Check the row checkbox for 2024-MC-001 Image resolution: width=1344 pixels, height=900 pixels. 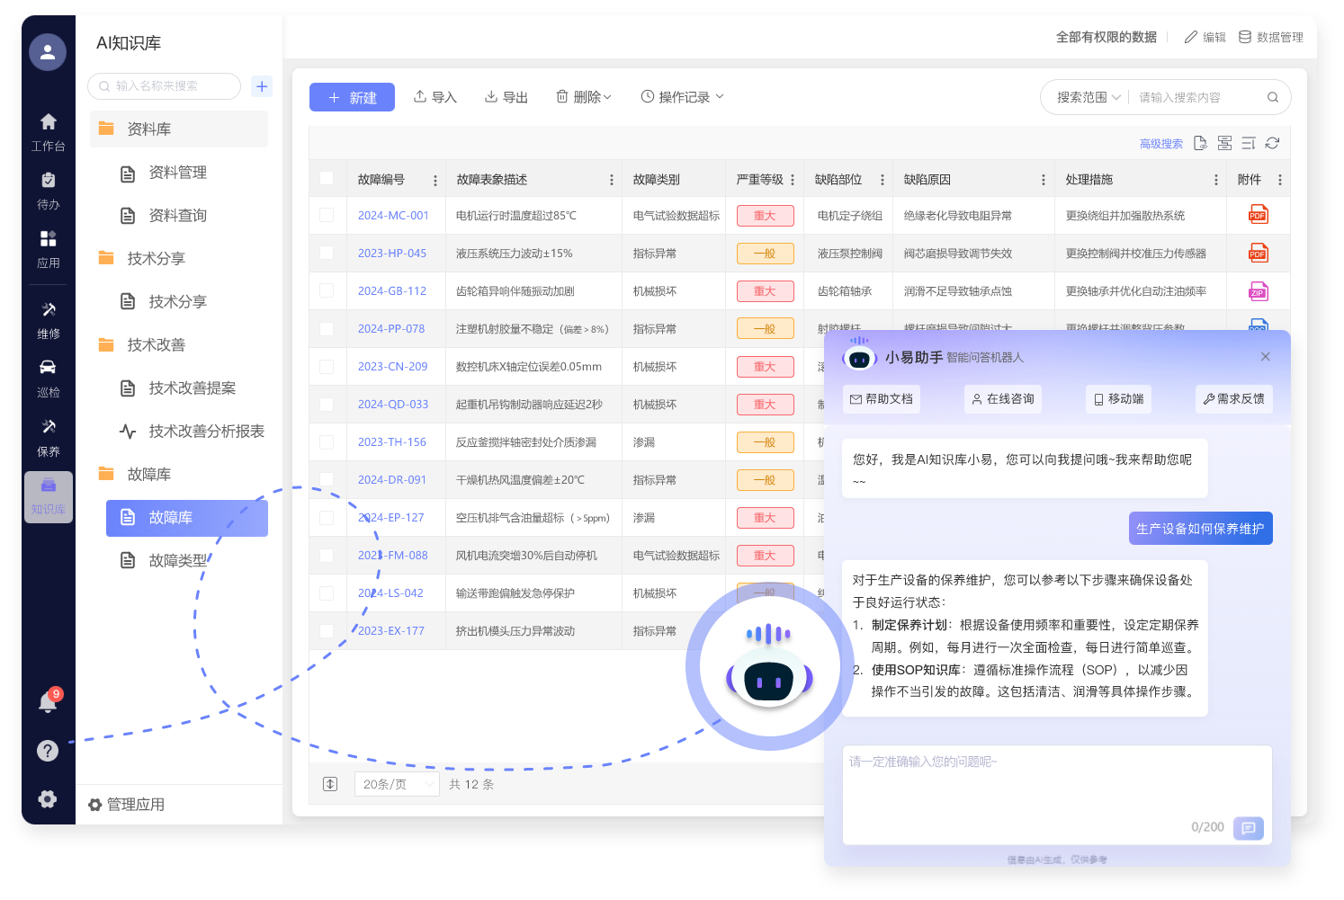tap(327, 215)
